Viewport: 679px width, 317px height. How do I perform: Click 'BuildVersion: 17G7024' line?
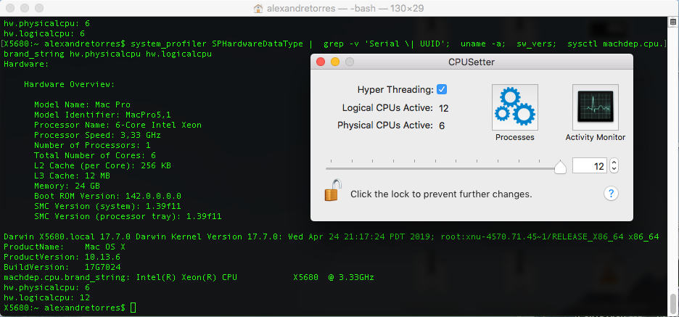tap(62, 267)
